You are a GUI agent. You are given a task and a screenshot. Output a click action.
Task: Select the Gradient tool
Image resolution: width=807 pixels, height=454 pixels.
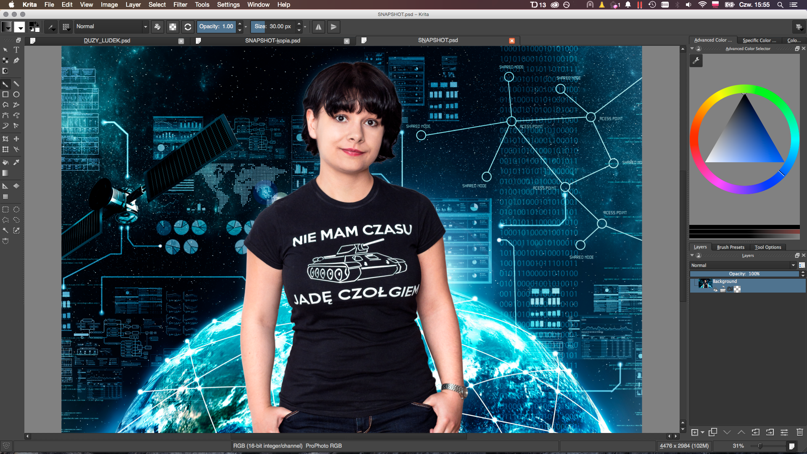pyautogui.click(x=5, y=173)
